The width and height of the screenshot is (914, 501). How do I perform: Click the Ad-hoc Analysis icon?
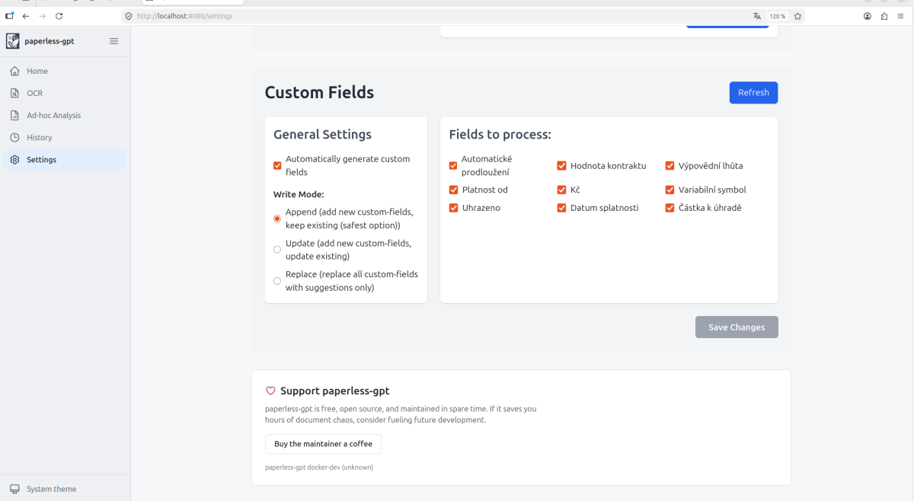coord(14,116)
